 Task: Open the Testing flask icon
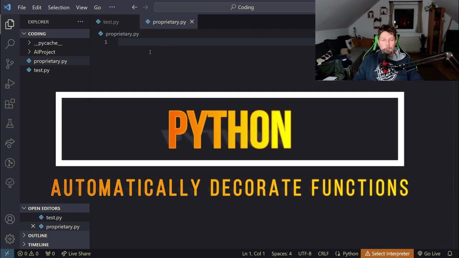click(10, 124)
